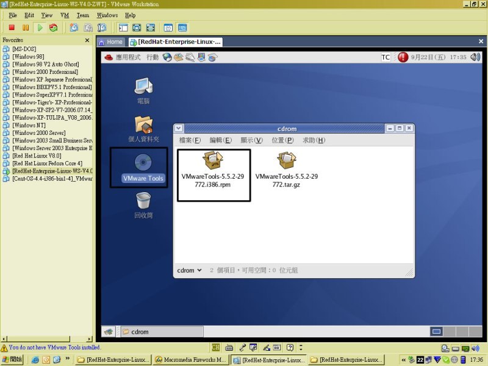Open 求助(H) menu in cdrom window

[314, 140]
